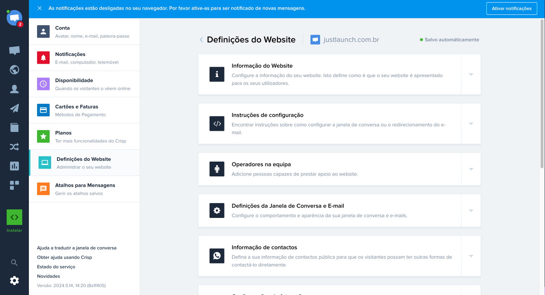Viewport: 545px width, 295px height.
Task: Open the Novidades link
Action: (x=49, y=276)
